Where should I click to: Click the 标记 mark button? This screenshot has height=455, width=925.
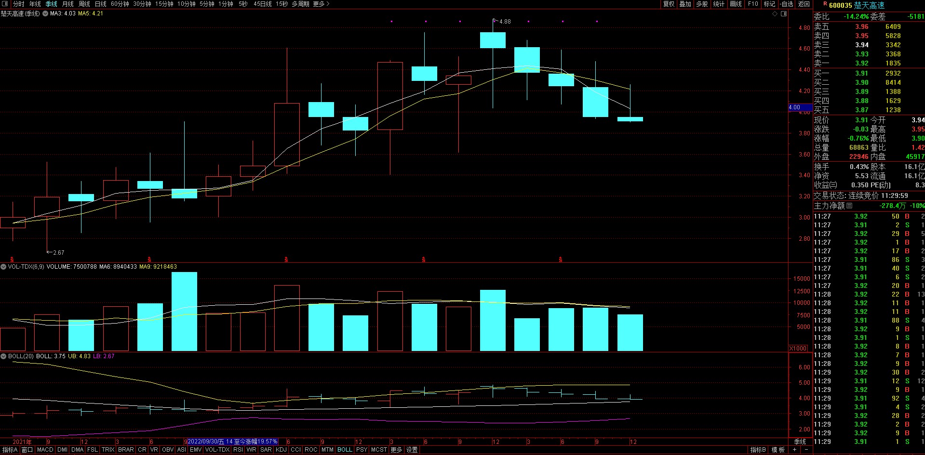[x=769, y=4]
